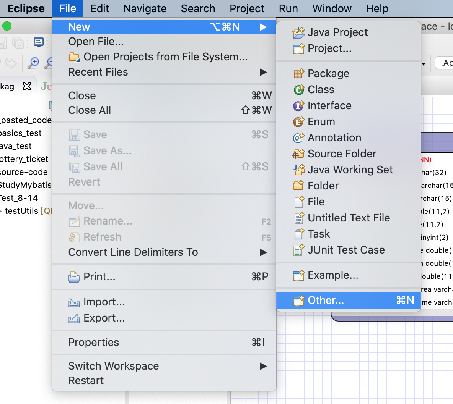
Task: Choose the JUnit Test Case icon
Action: 298,250
